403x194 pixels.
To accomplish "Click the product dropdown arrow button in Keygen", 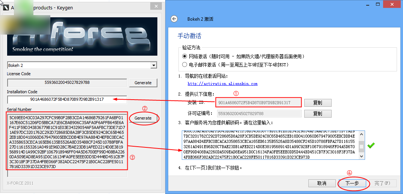I will (154, 65).
